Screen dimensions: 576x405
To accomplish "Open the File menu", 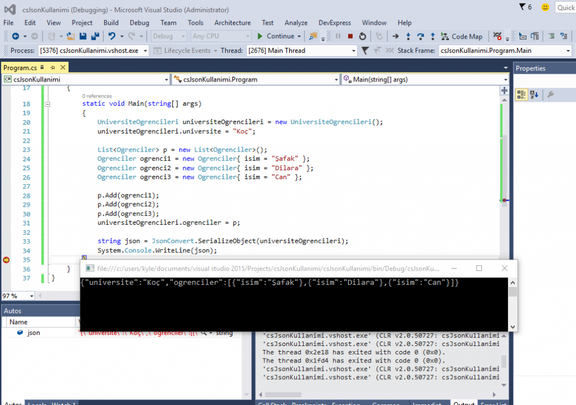I will [x=8, y=22].
